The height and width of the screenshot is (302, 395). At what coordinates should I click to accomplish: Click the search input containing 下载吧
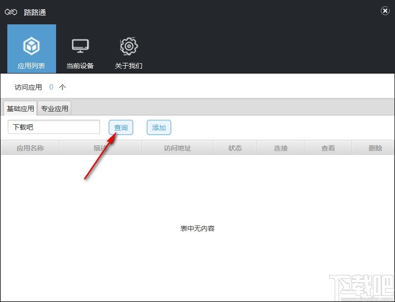click(x=54, y=127)
